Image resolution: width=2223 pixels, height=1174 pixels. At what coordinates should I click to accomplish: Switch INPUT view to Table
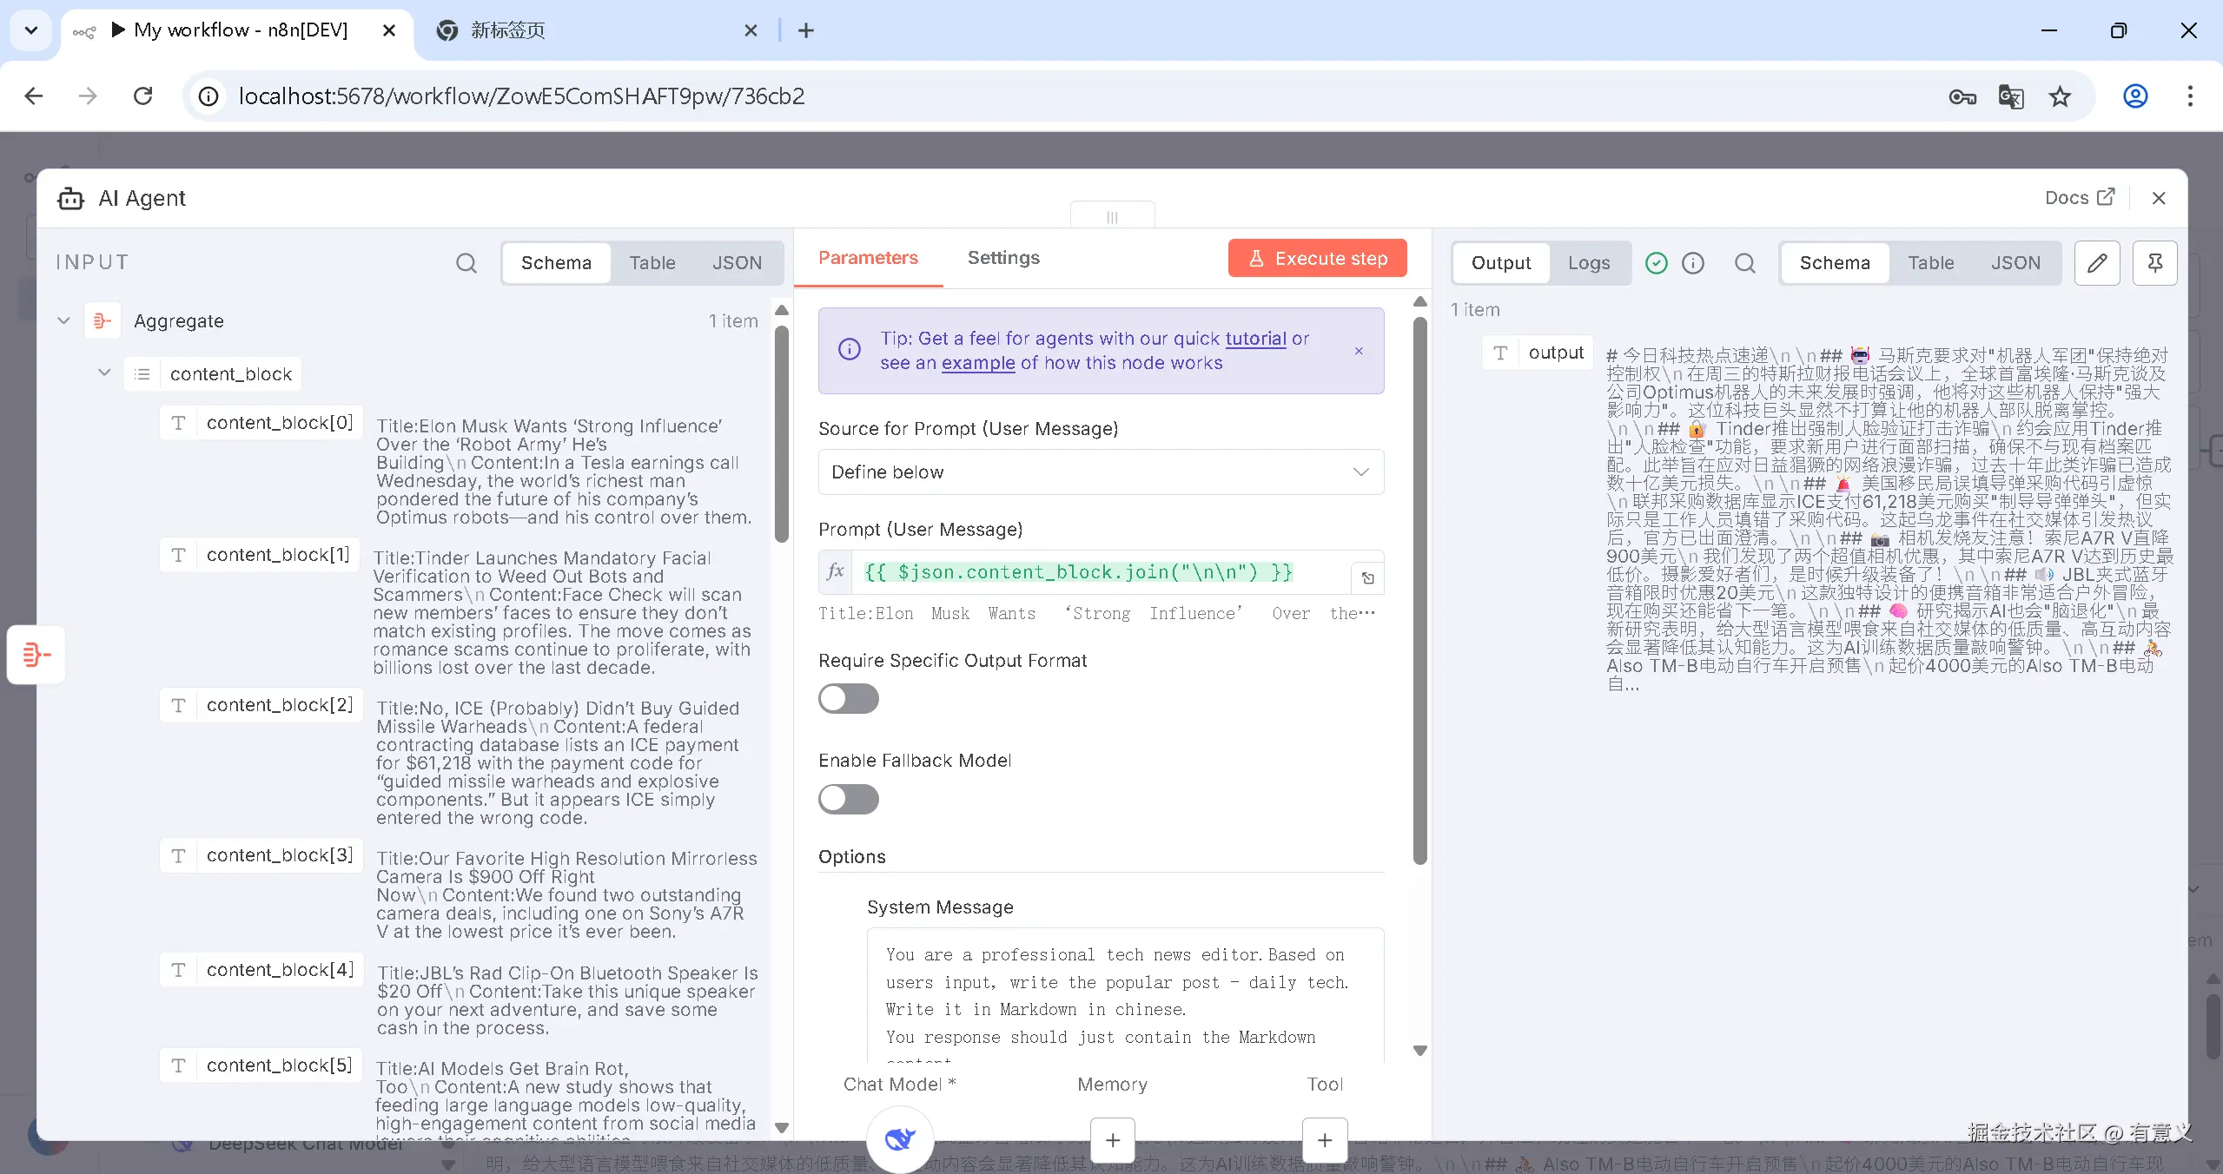coord(652,263)
